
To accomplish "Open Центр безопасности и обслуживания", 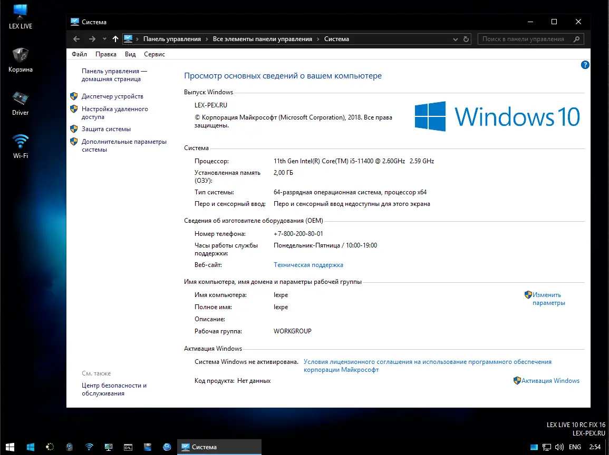I will click(x=114, y=389).
